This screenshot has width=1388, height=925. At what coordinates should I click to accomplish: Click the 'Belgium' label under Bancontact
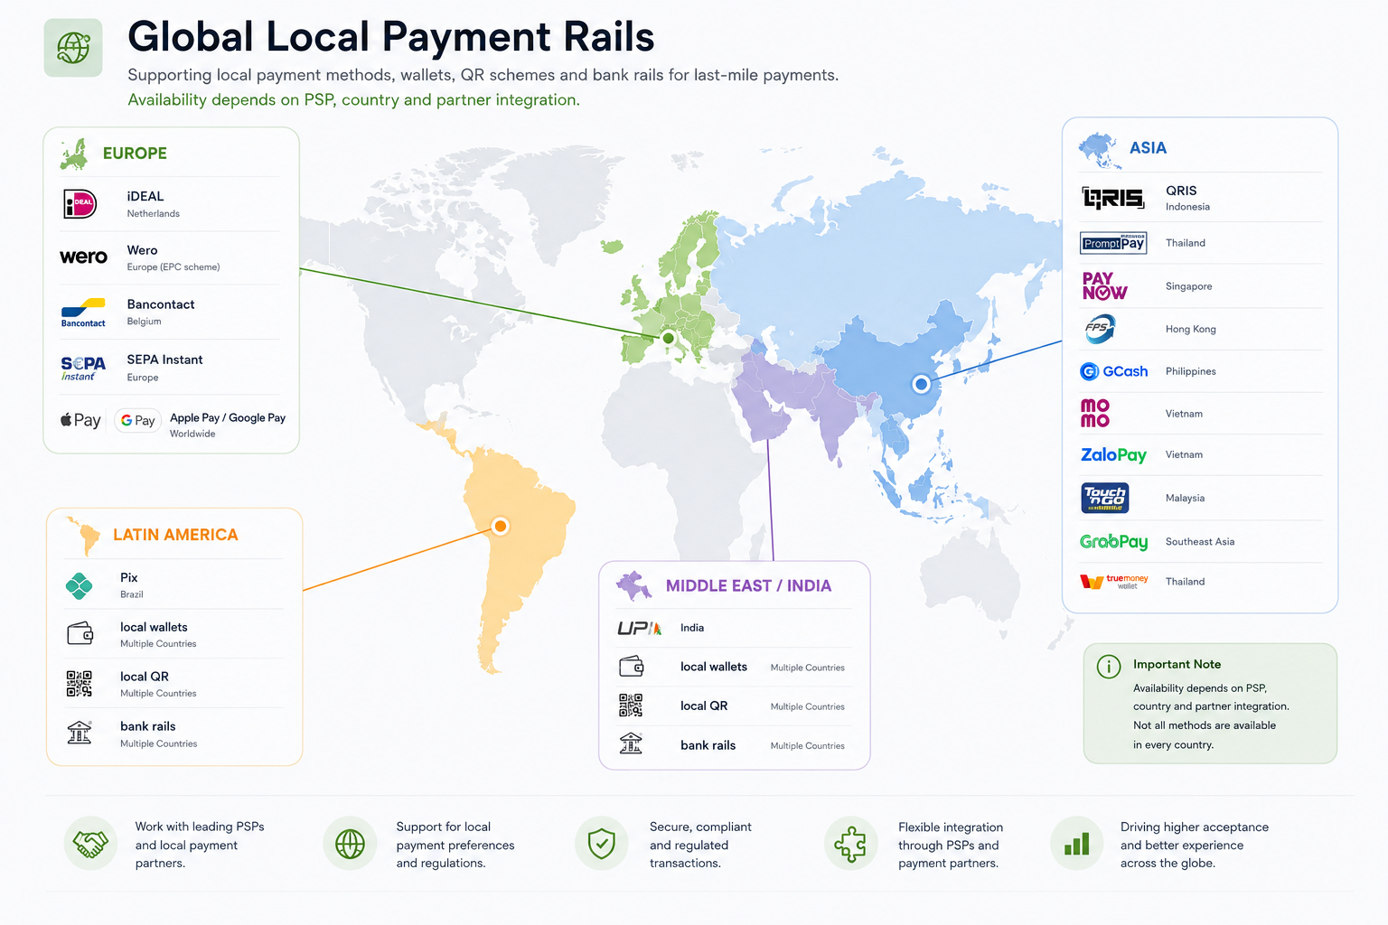point(144,322)
